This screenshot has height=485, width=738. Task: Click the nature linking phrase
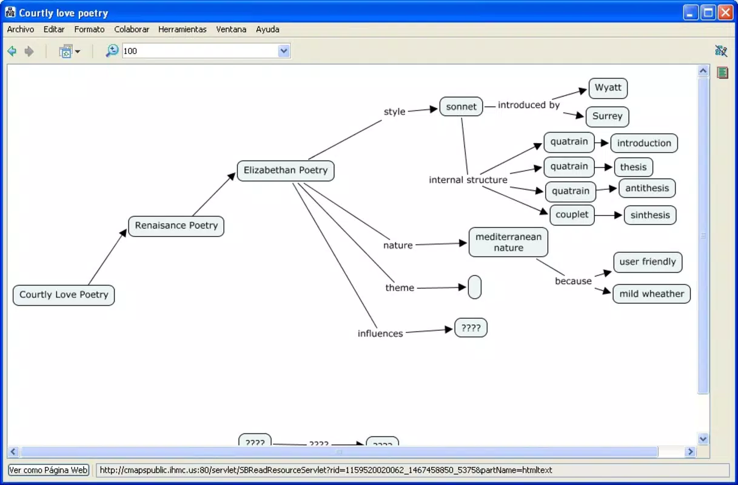(398, 246)
